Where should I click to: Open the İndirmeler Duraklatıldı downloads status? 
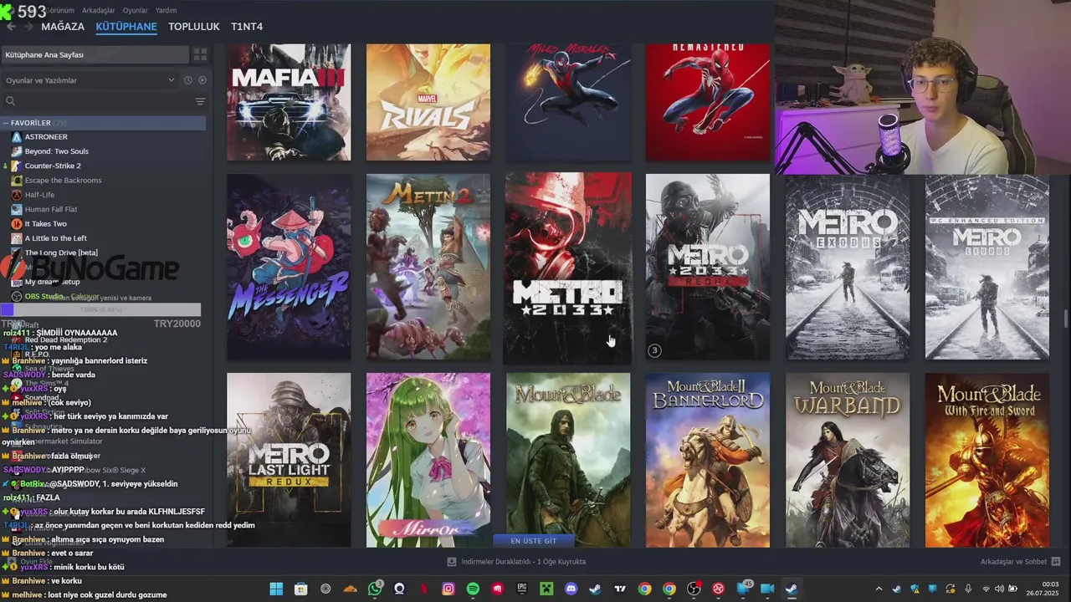(x=516, y=562)
